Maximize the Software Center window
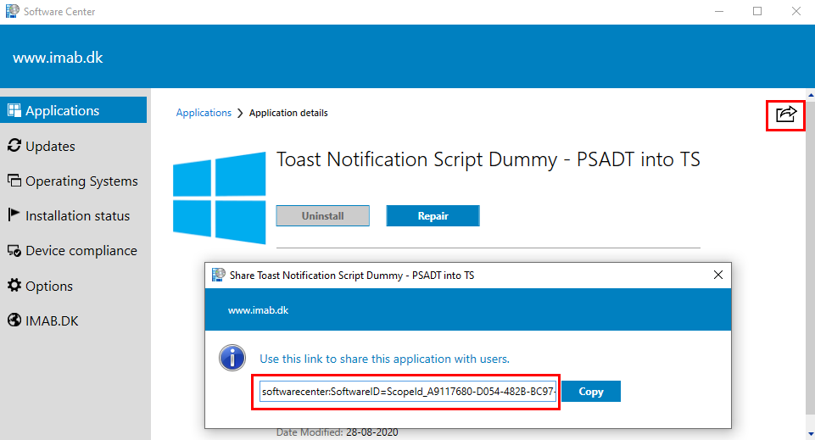Image resolution: width=815 pixels, height=440 pixels. [x=757, y=11]
